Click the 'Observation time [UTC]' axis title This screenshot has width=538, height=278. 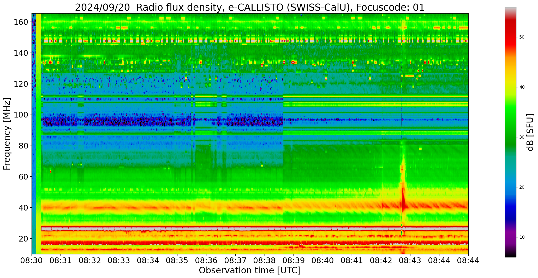250,270
